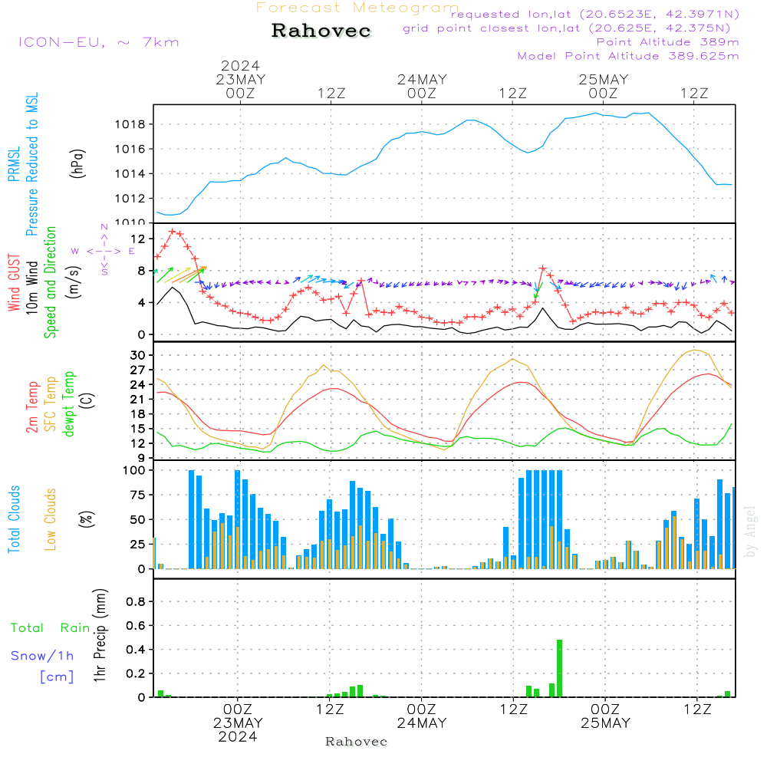Screen dimensions: 767x767
Task: Click the 'SFC Temp' orange axis label
Action: (x=51, y=404)
